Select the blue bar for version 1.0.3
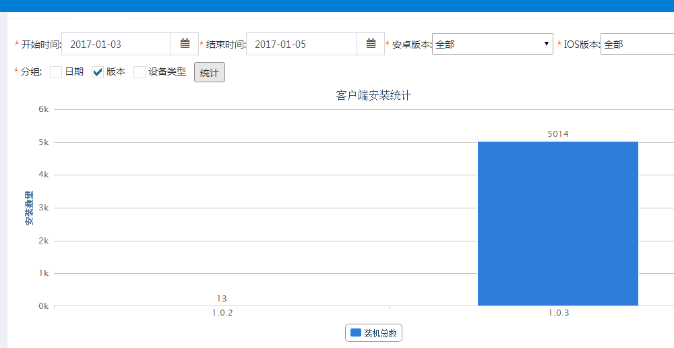 coord(557,223)
